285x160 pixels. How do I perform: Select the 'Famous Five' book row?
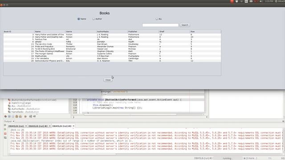(x=112, y=39)
